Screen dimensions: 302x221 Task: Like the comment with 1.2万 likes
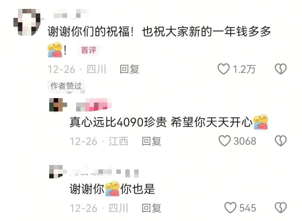tap(223, 69)
